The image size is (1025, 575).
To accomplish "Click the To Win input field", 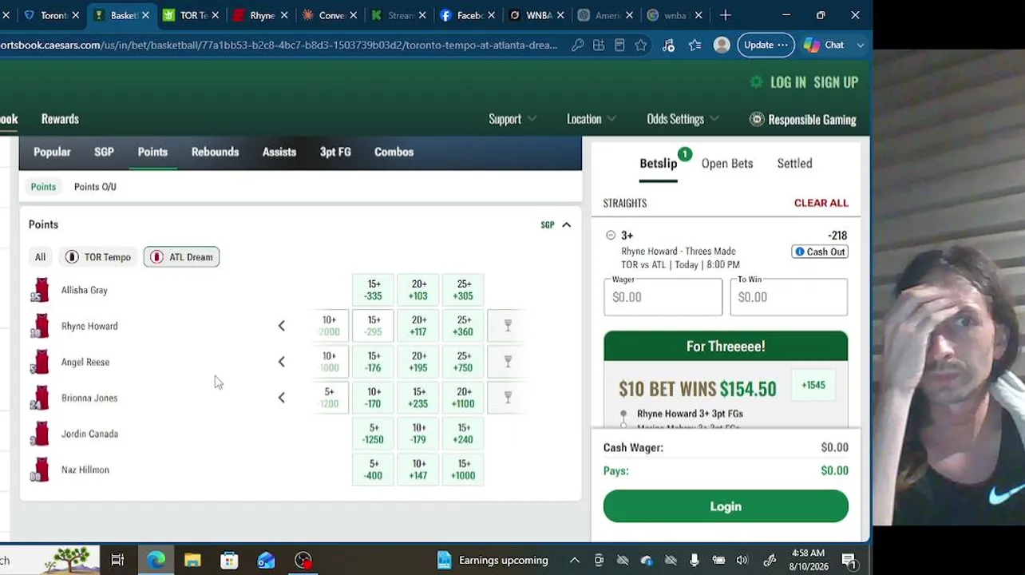I will pyautogui.click(x=789, y=297).
